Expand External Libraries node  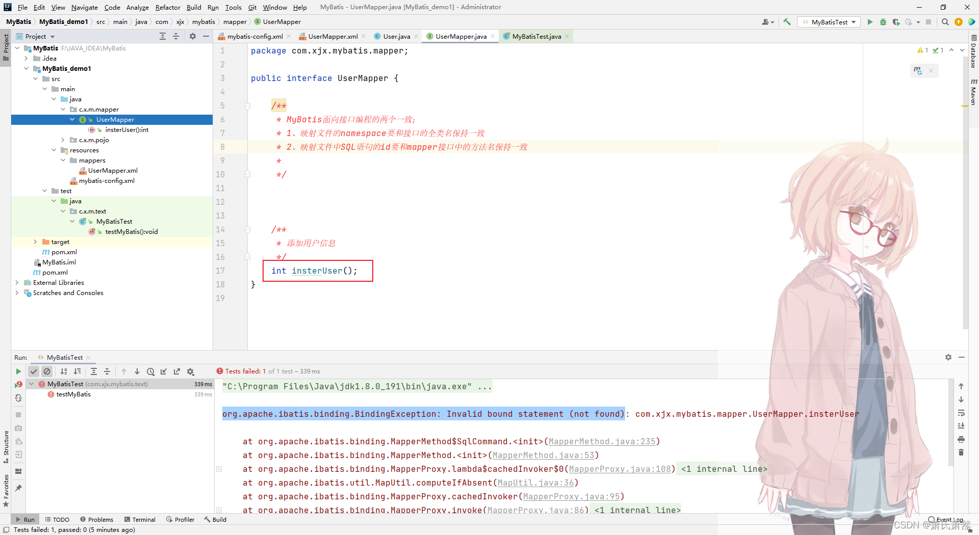(17, 282)
